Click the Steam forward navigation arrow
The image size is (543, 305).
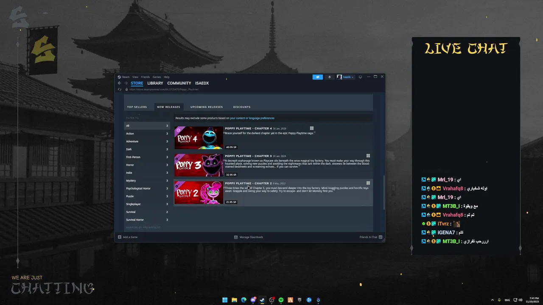[x=126, y=83]
